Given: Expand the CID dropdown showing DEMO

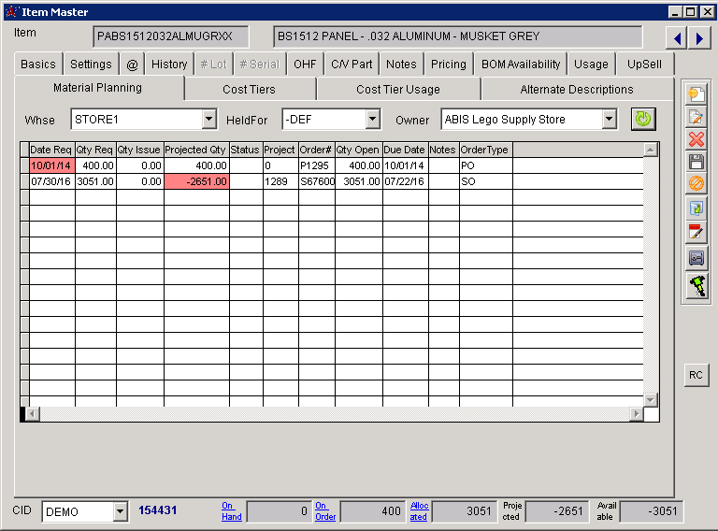Looking at the screenshot, I should click(120, 511).
